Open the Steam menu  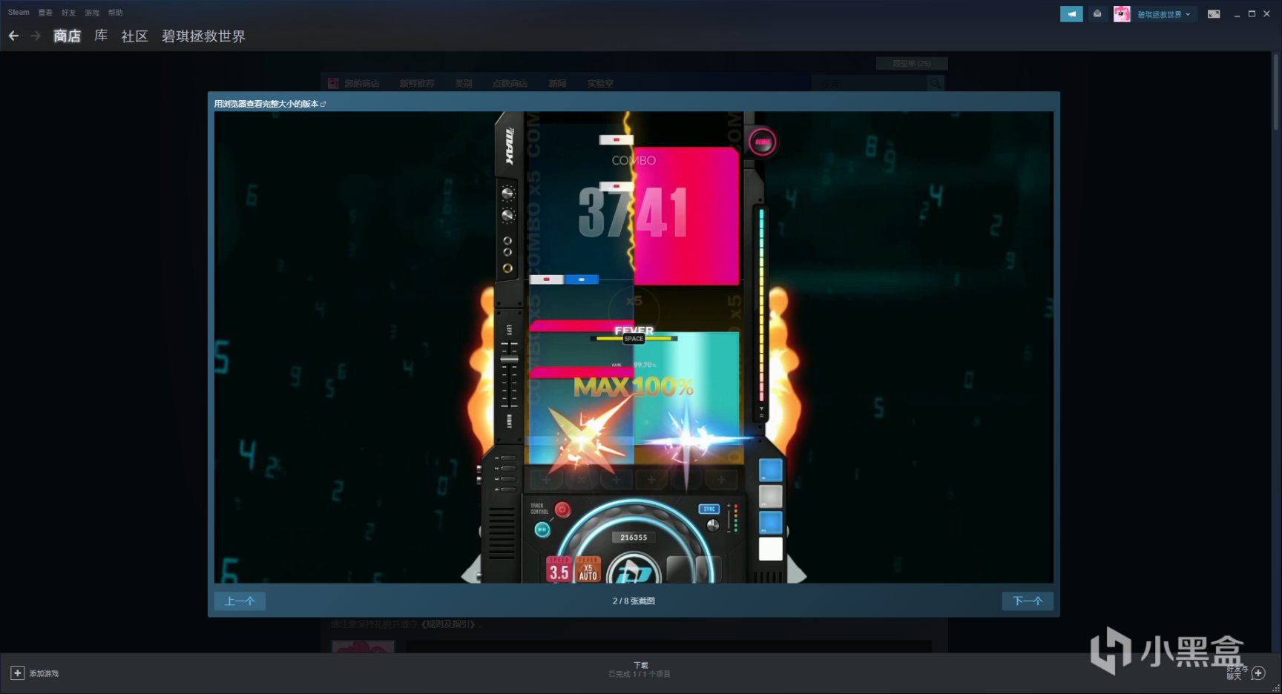pos(19,13)
